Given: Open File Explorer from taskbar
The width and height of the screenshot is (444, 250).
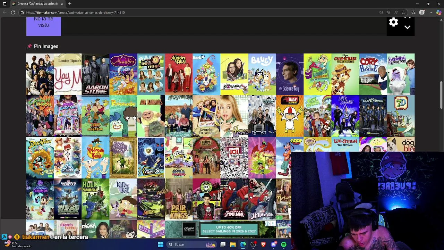Looking at the screenshot, I should (x=233, y=244).
